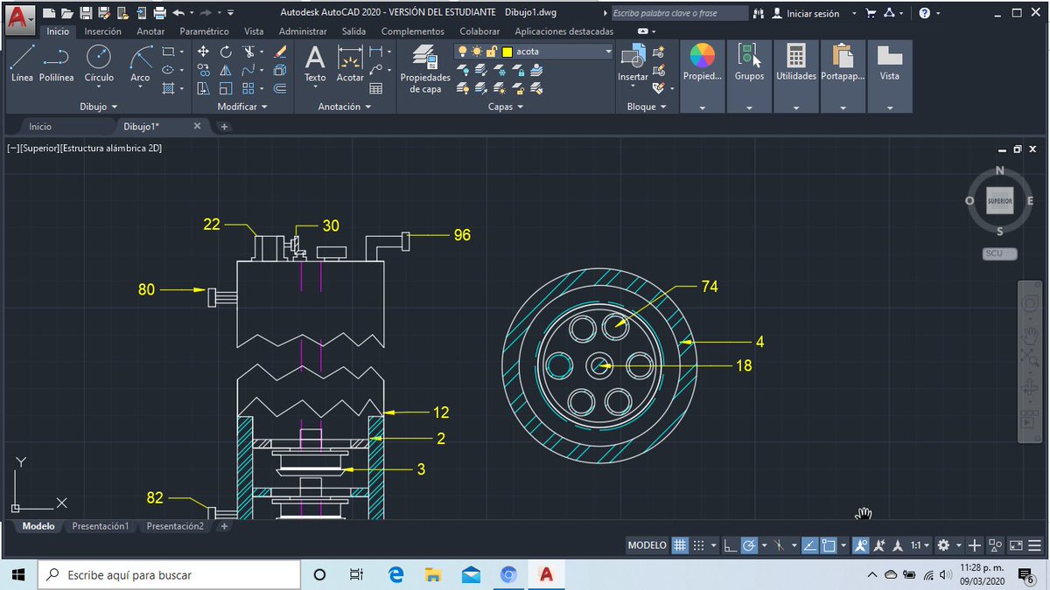Open the 1:1 annotation scale dropdown
Screen dimensions: 1050x590
coord(919,545)
